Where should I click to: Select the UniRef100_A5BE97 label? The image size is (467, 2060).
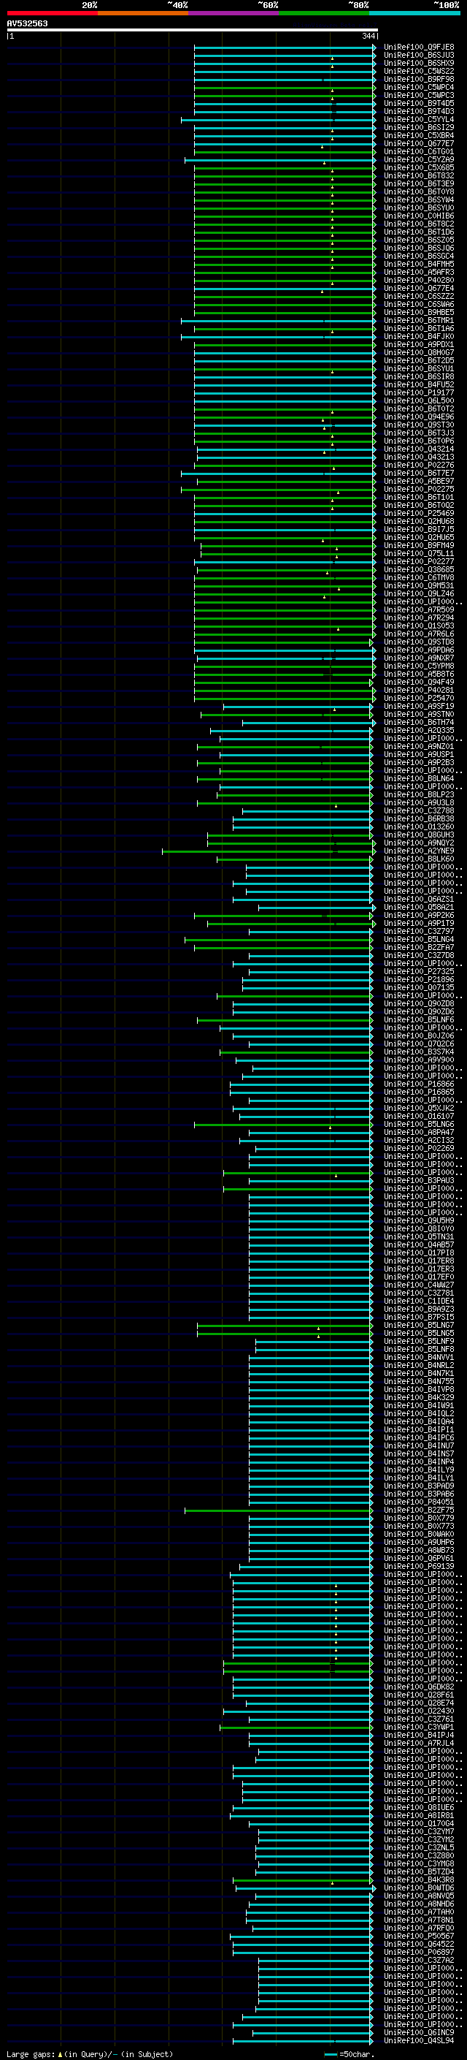pyautogui.click(x=419, y=481)
